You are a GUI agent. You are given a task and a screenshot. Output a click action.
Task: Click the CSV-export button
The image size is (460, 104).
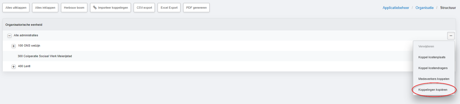(x=144, y=8)
